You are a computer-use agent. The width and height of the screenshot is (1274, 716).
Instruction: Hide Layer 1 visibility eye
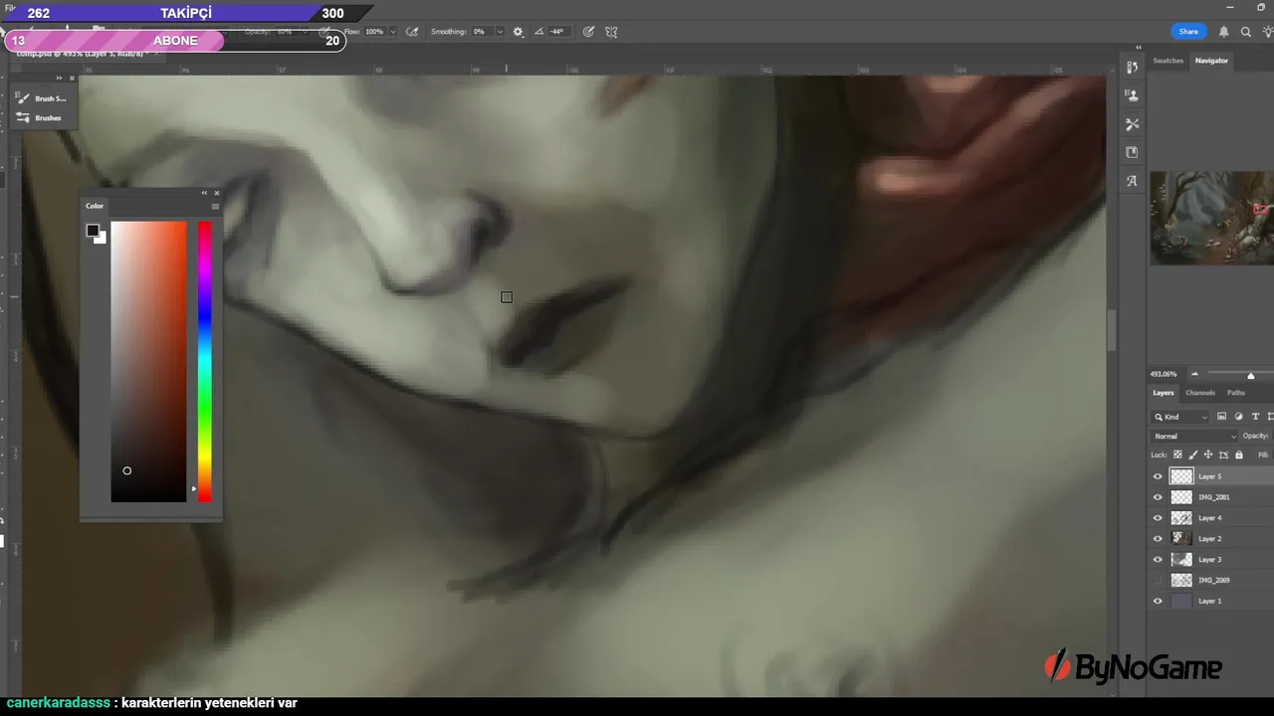(x=1158, y=601)
